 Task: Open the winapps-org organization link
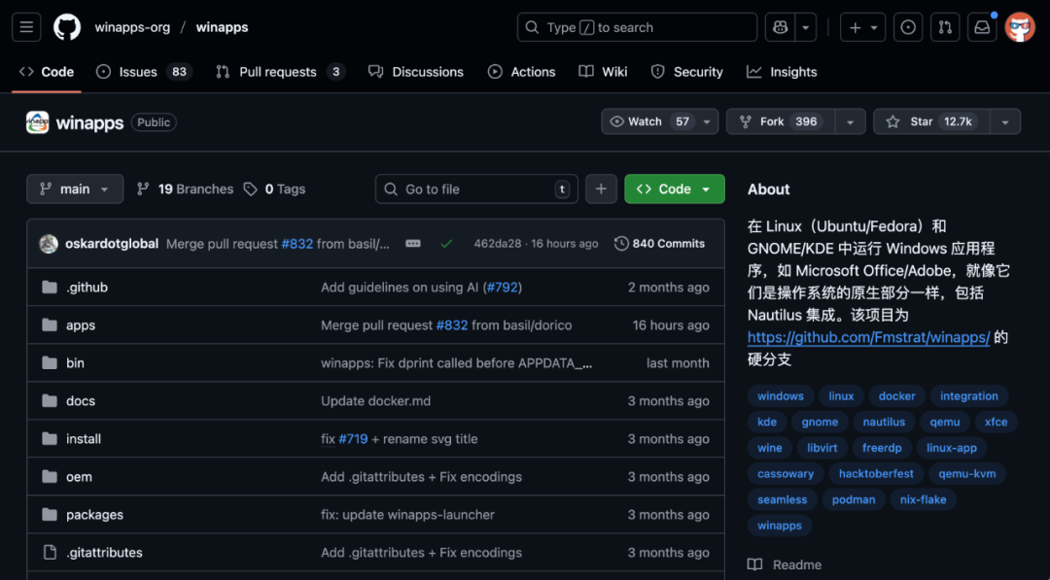tap(132, 27)
